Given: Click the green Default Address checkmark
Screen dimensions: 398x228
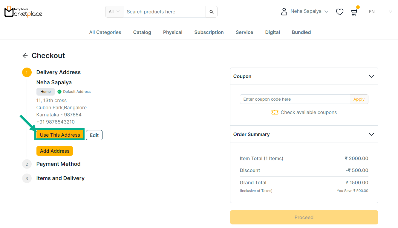Looking at the screenshot, I should [x=59, y=92].
